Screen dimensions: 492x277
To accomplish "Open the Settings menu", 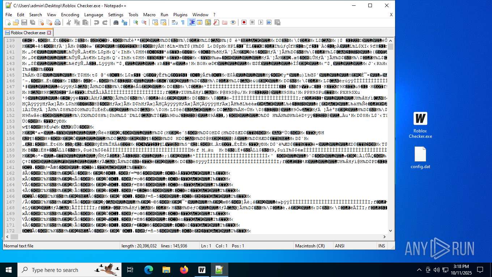I will pos(116,15).
